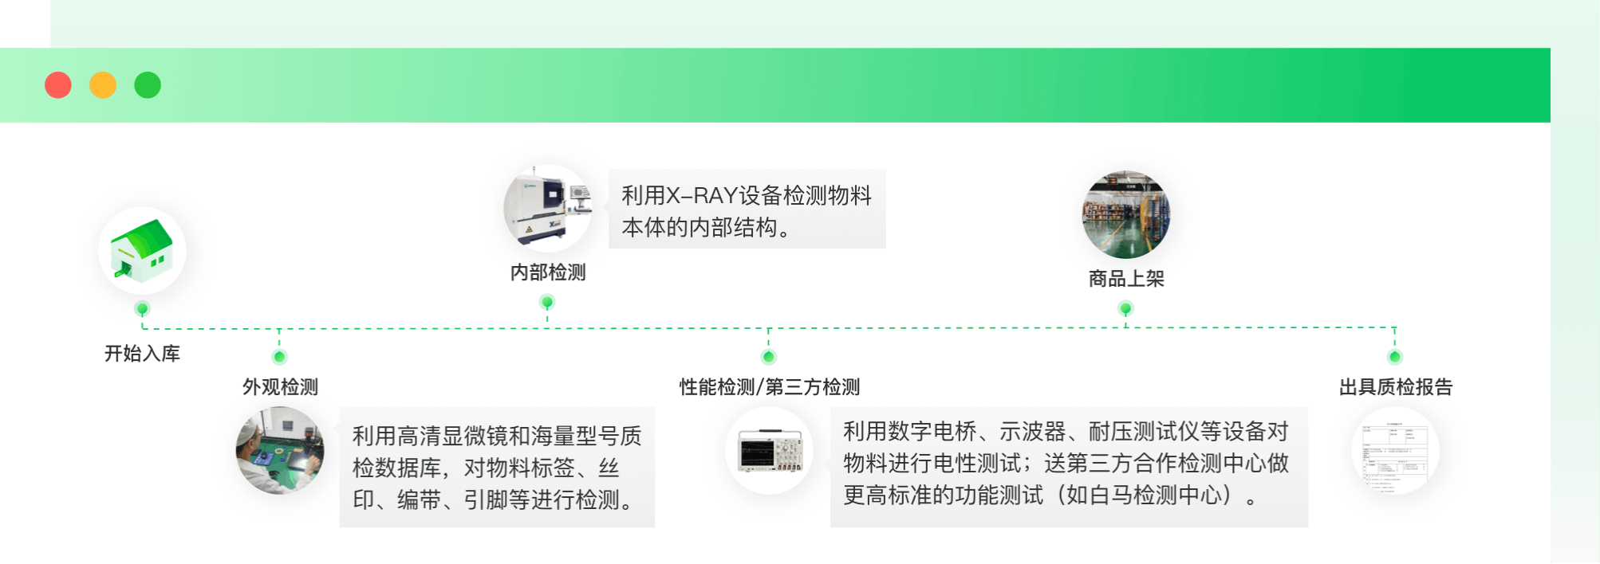
Task: Open the quality report document thumbnail
Action: point(1395,451)
